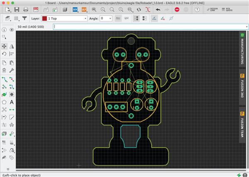Select the Move tool
249x177 pixels.
point(4,46)
